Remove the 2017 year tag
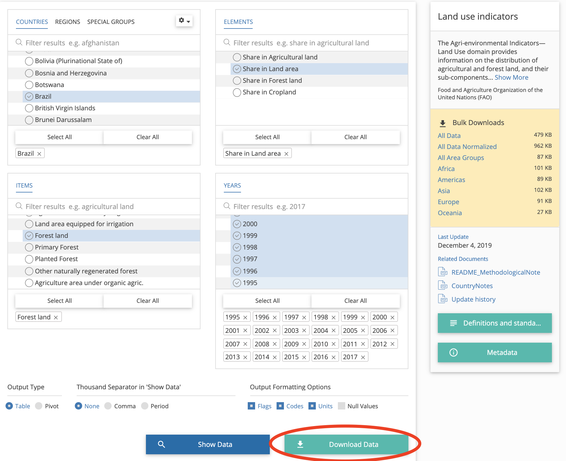This screenshot has width=566, height=461. [x=363, y=357]
